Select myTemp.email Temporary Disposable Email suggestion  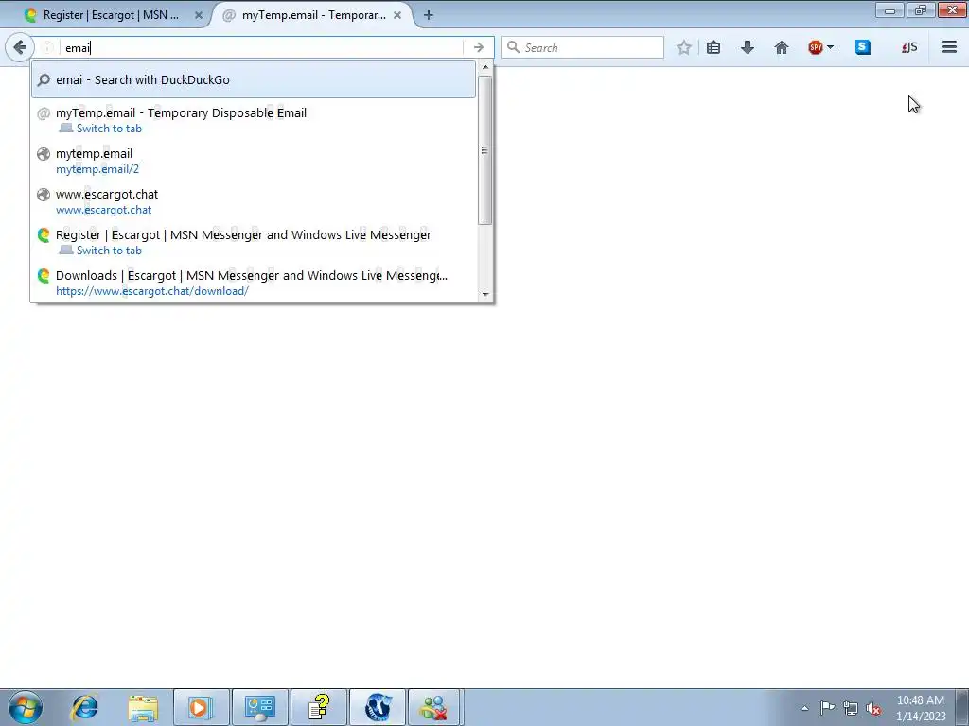click(x=254, y=120)
